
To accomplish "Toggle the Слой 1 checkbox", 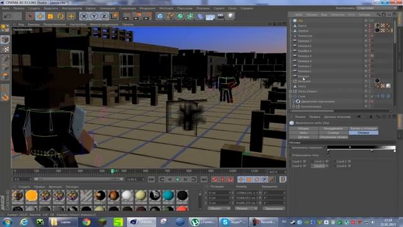I will click(305, 161).
